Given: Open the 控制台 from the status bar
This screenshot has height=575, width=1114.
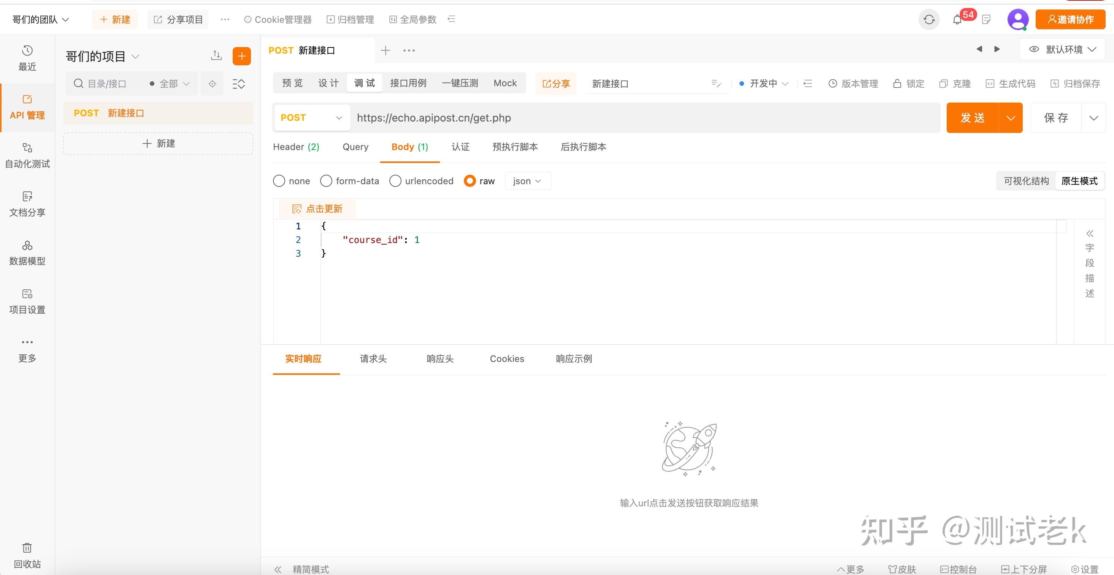Looking at the screenshot, I should point(959,569).
